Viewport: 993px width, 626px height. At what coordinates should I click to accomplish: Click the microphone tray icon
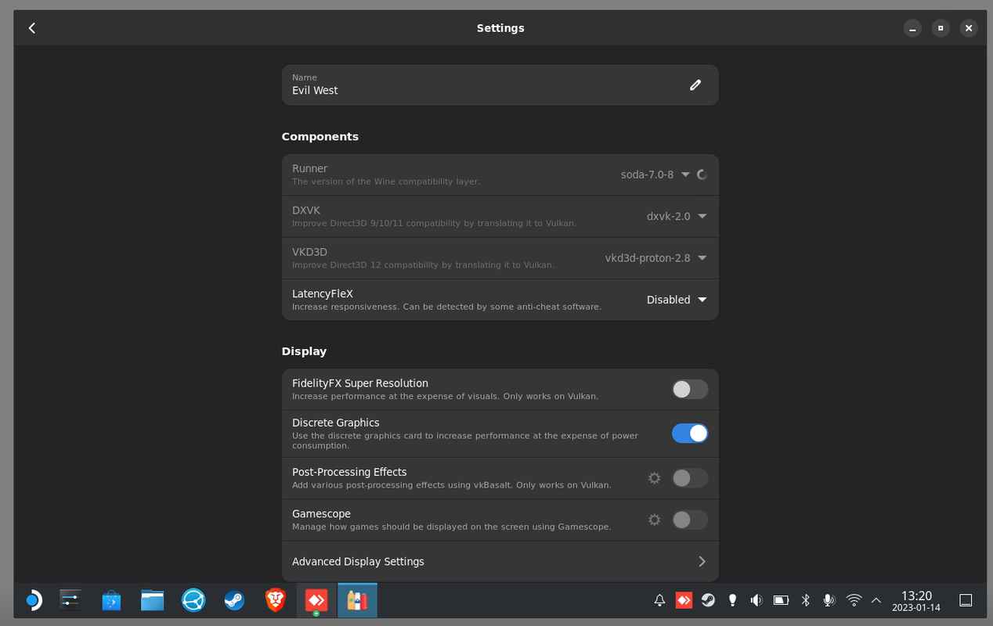[x=829, y=600]
